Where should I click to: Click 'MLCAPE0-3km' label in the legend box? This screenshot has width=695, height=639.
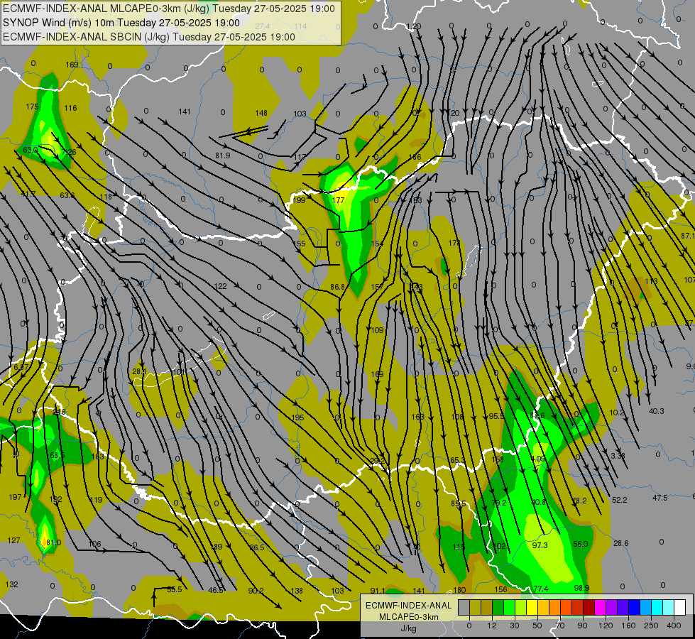tap(408, 617)
